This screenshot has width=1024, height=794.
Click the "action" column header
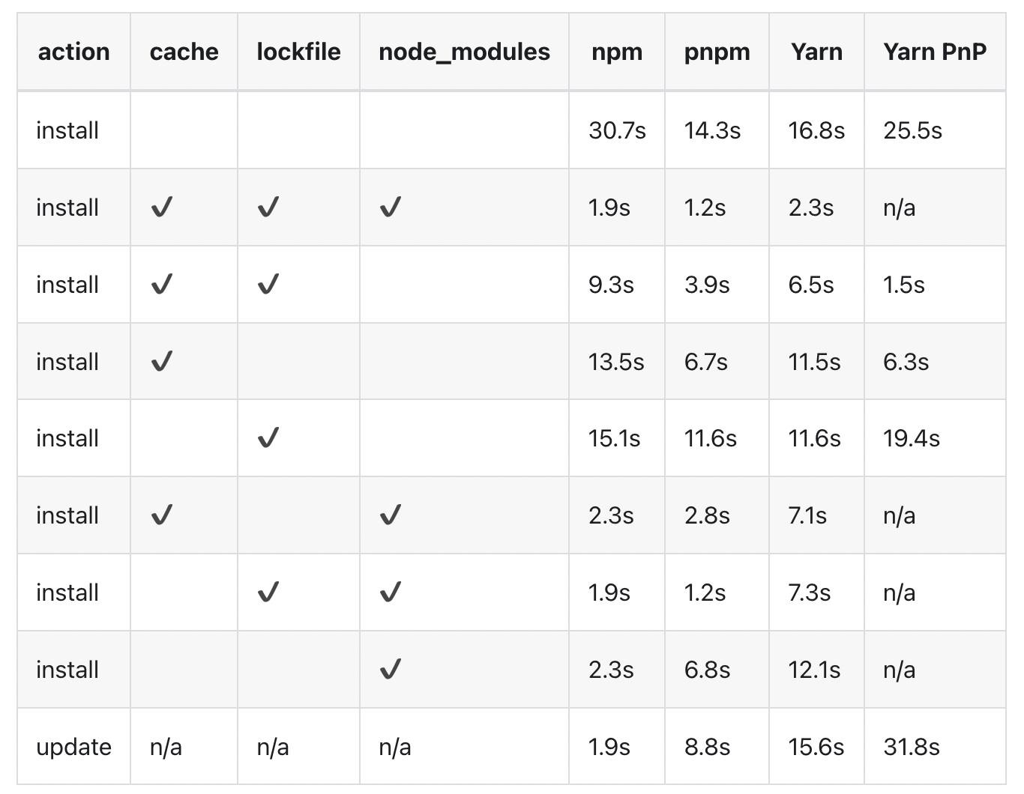73,52
